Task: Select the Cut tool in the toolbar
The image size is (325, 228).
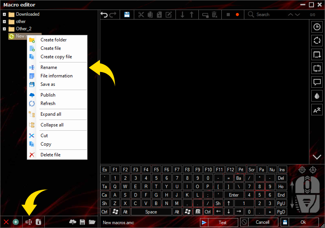Action: (141, 14)
